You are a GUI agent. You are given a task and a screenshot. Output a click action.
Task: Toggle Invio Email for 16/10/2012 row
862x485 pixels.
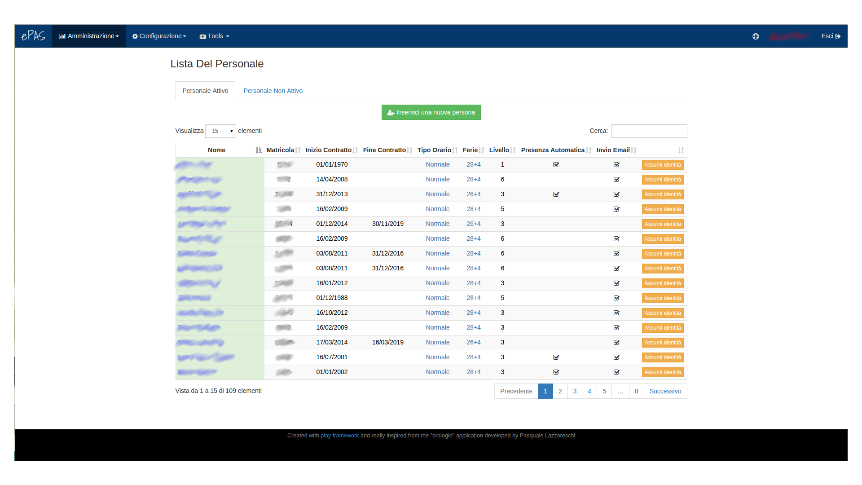click(x=616, y=313)
